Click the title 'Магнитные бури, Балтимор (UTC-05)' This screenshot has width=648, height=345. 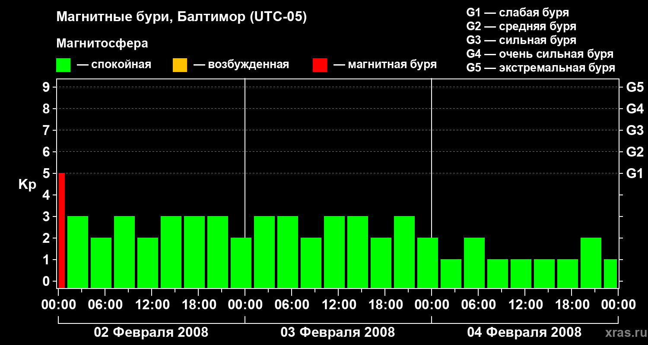point(181,17)
